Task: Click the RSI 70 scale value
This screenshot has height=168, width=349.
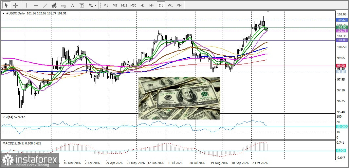Action: click(x=338, y=122)
